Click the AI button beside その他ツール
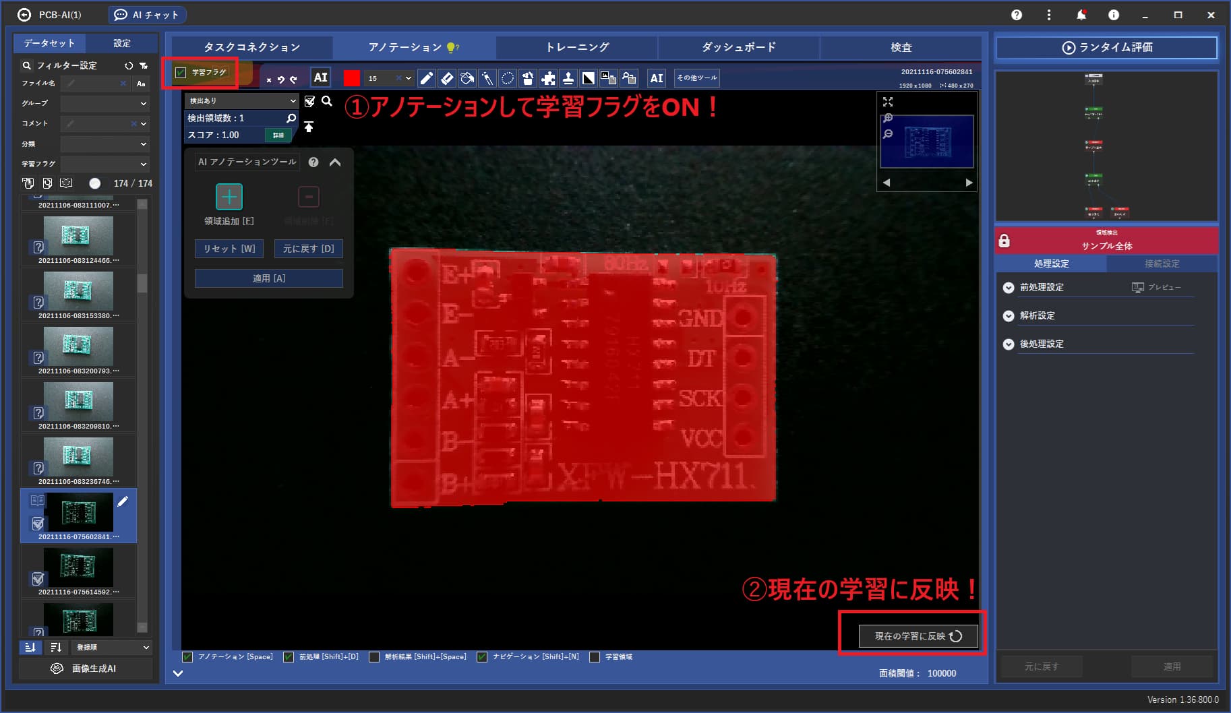Viewport: 1231px width, 713px height. coord(657,78)
